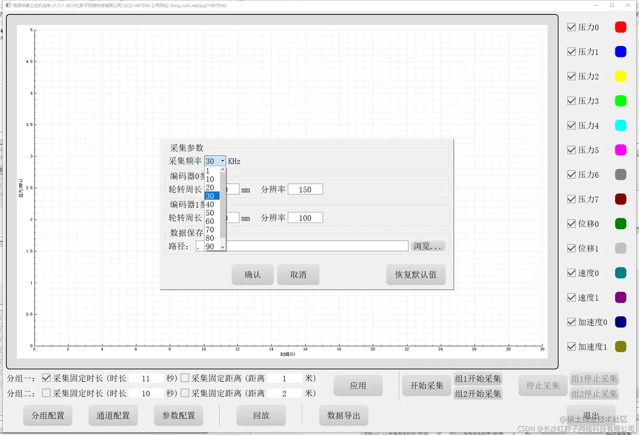Choose 10 KHz in the sampling frequency dropdown
This screenshot has width=639, height=435.
210,179
